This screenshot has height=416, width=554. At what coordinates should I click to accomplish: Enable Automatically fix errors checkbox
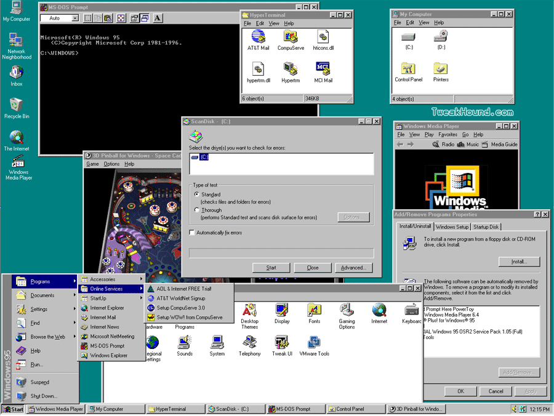pos(192,233)
